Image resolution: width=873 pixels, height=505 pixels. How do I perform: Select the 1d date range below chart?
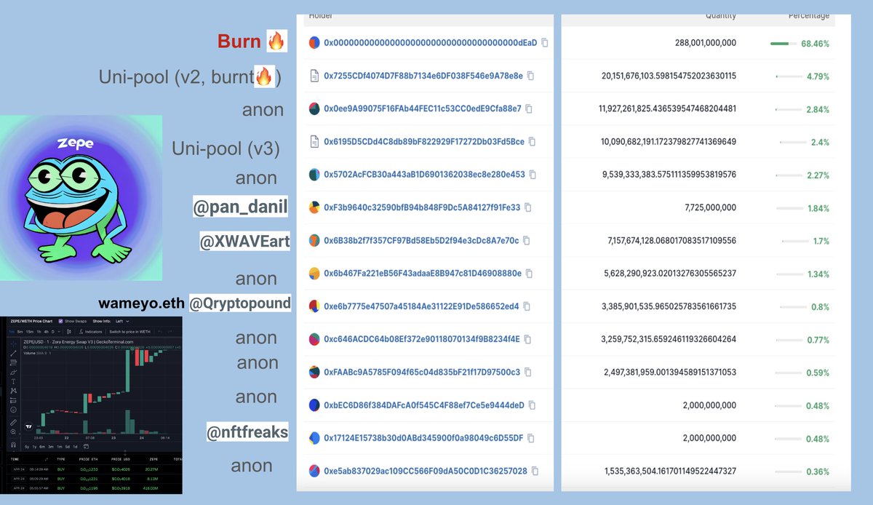coord(75,447)
